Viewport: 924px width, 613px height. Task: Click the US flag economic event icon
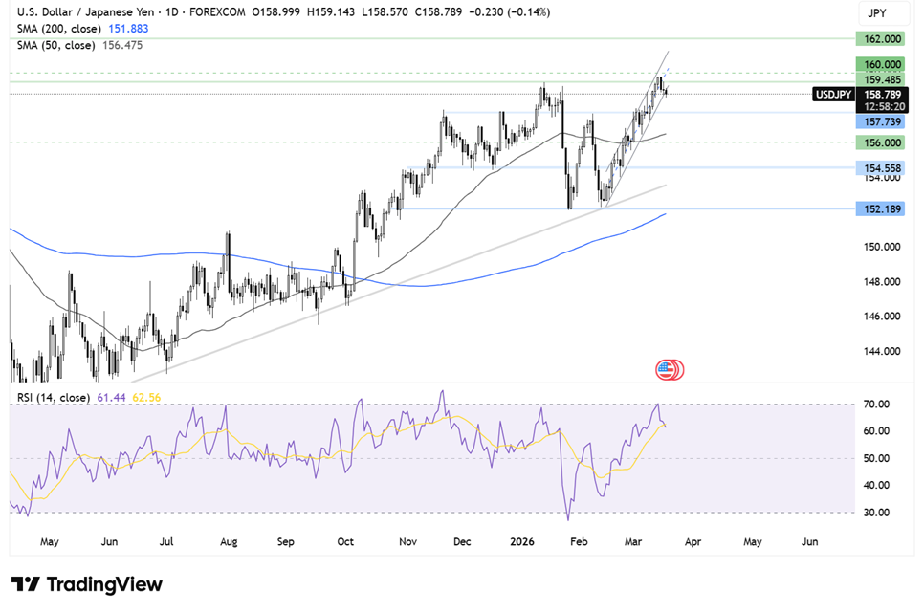tap(668, 369)
